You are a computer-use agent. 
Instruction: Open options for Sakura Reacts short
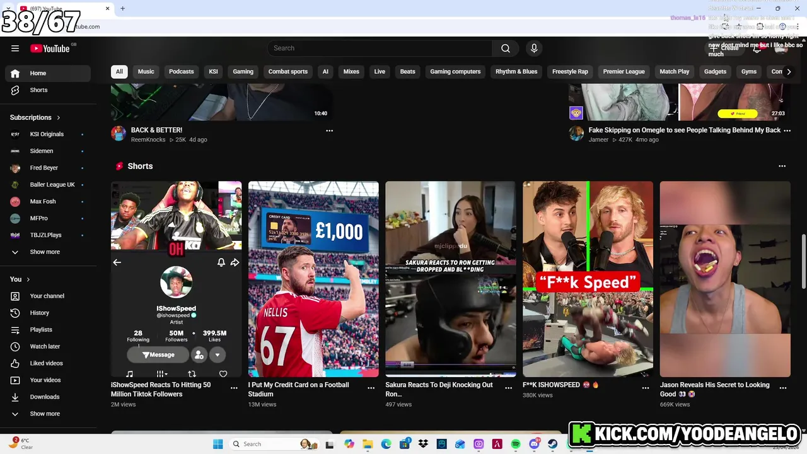point(508,388)
